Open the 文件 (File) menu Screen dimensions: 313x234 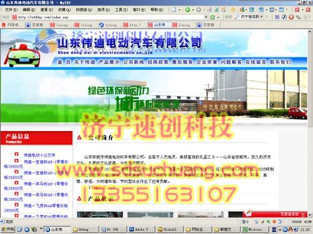click(11, 9)
